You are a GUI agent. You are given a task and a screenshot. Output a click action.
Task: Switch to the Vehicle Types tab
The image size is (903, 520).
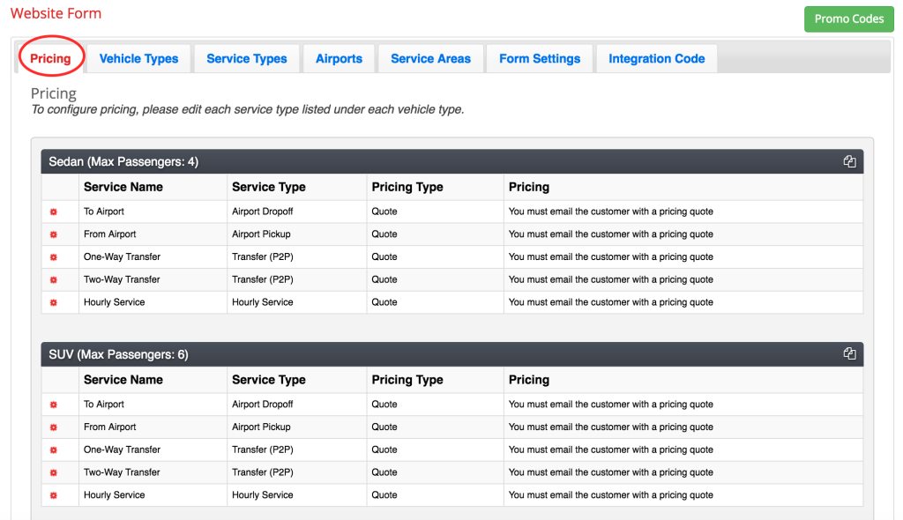click(138, 59)
